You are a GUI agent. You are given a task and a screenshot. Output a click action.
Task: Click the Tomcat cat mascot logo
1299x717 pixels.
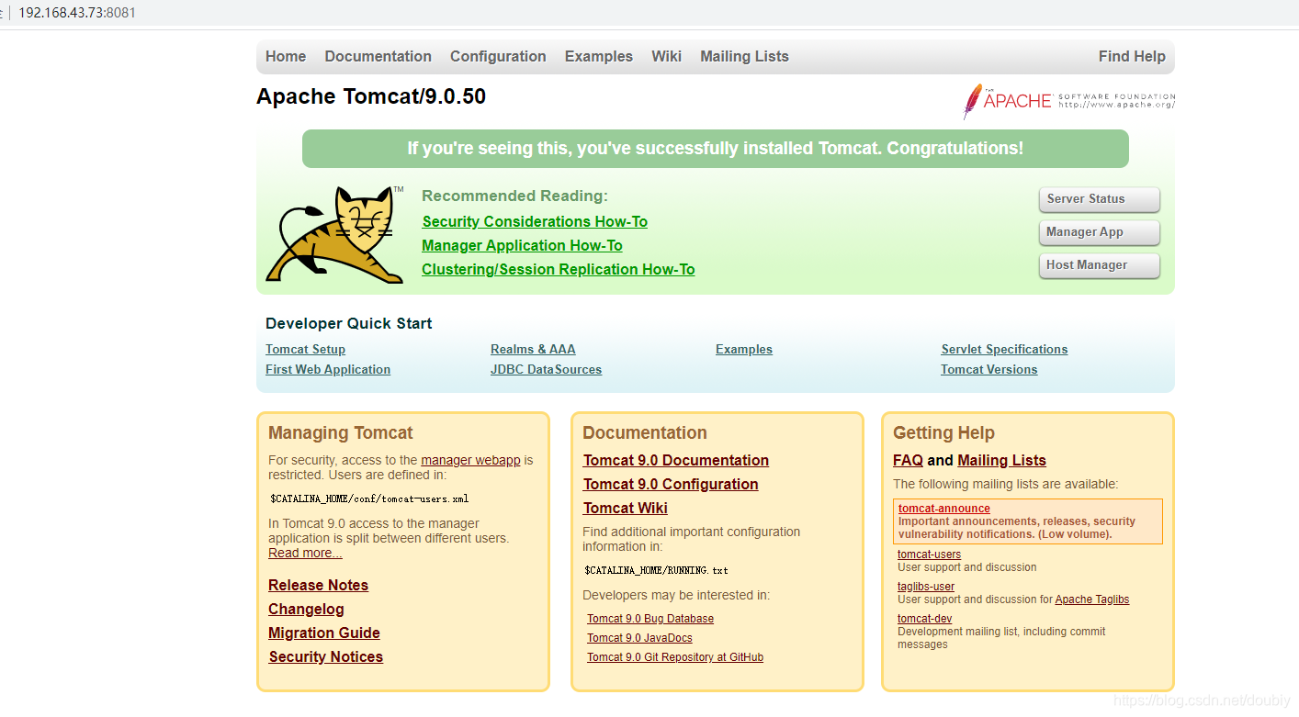(x=334, y=234)
